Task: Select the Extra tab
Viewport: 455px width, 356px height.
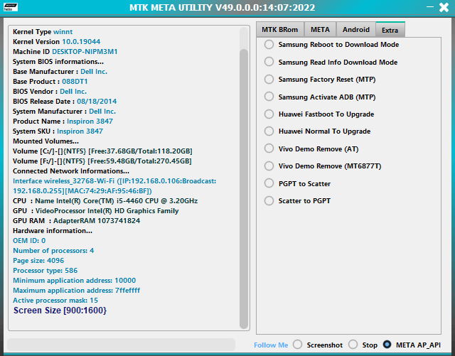Action: coord(390,30)
